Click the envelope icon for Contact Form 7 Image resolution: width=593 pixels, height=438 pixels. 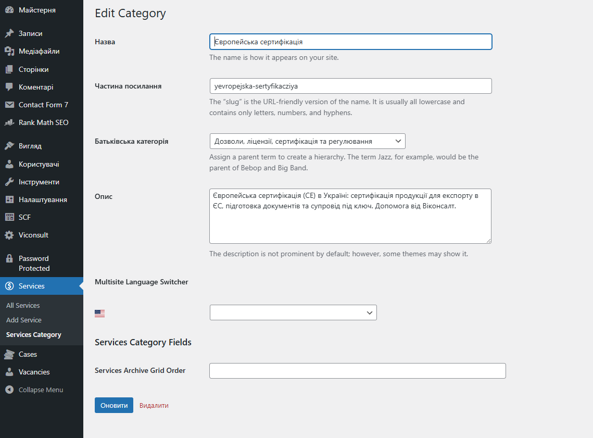[x=9, y=105]
